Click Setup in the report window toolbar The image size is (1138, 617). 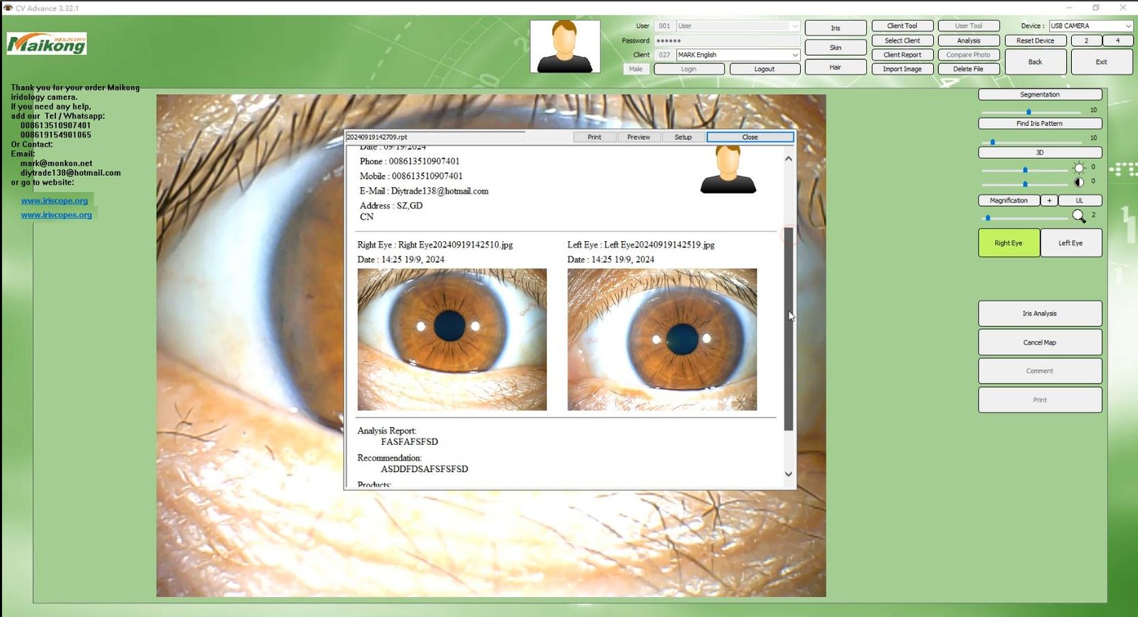(683, 137)
